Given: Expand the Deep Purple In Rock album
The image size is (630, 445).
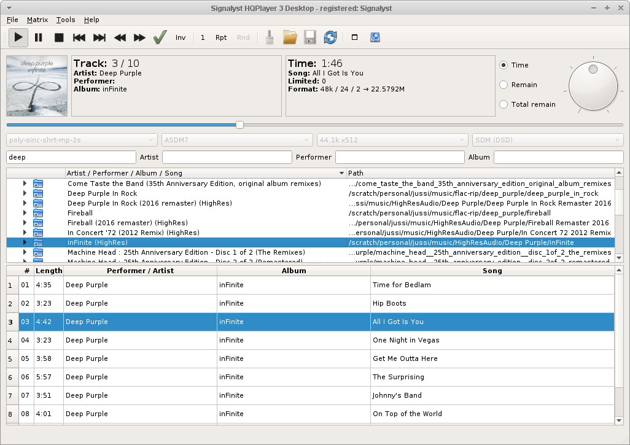Looking at the screenshot, I should (25, 193).
